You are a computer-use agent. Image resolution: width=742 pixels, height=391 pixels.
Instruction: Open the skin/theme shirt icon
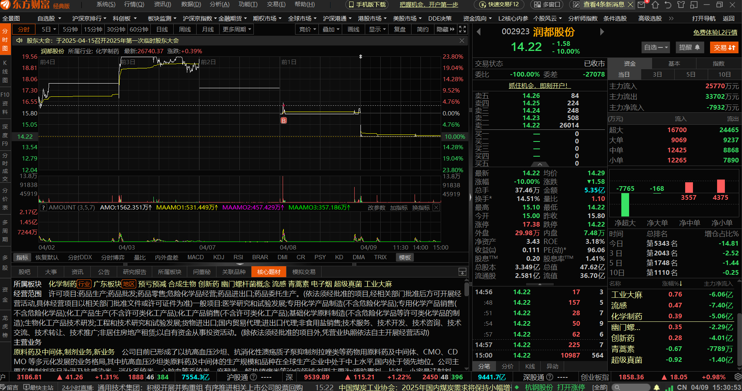(x=681, y=5)
